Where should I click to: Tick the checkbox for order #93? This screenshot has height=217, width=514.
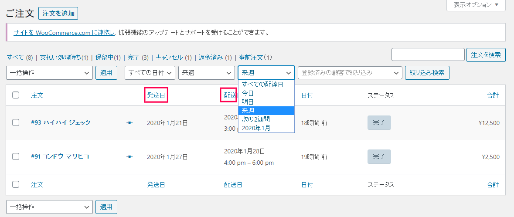click(16, 123)
